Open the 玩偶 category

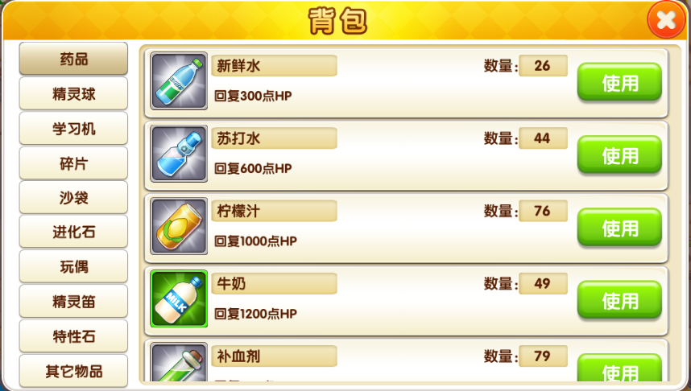coord(73,267)
